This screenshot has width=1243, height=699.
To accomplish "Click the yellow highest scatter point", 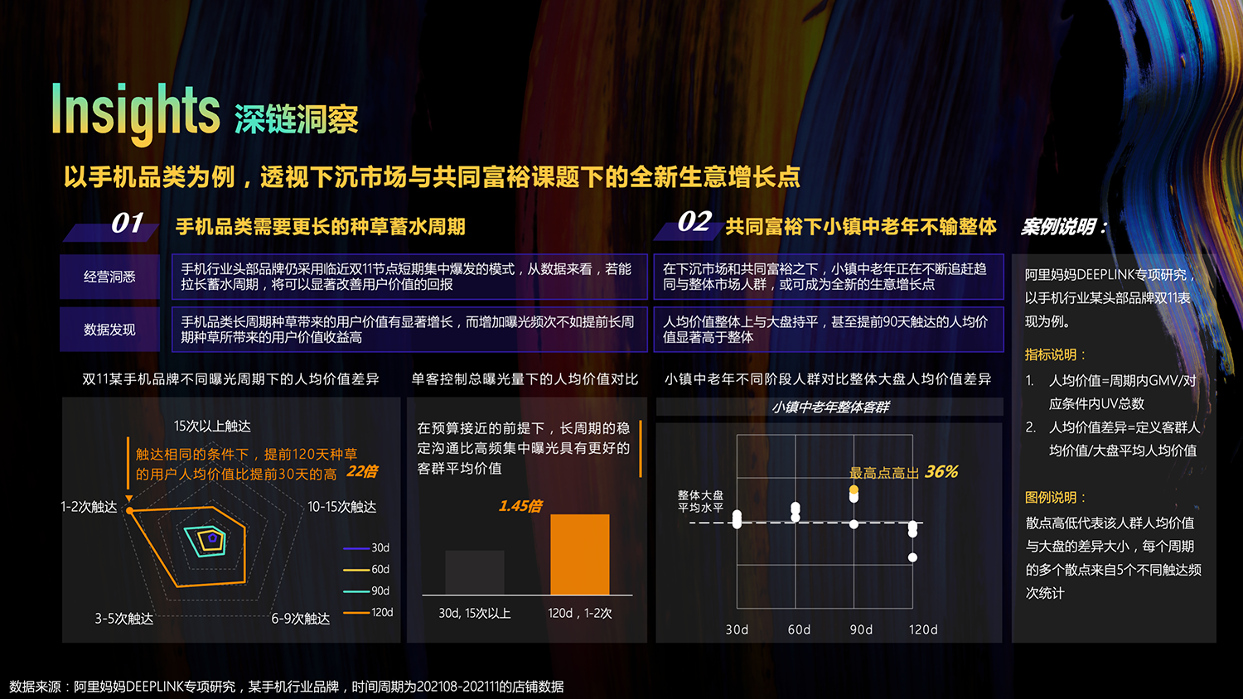I will tap(854, 490).
